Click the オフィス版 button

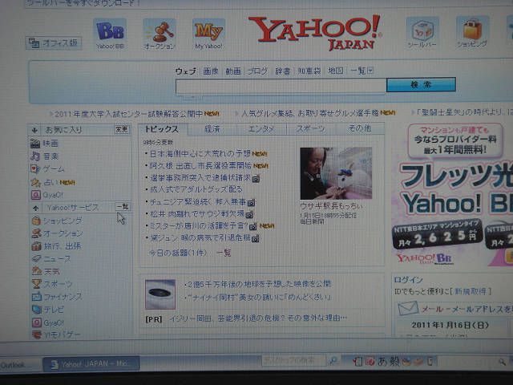coord(54,43)
